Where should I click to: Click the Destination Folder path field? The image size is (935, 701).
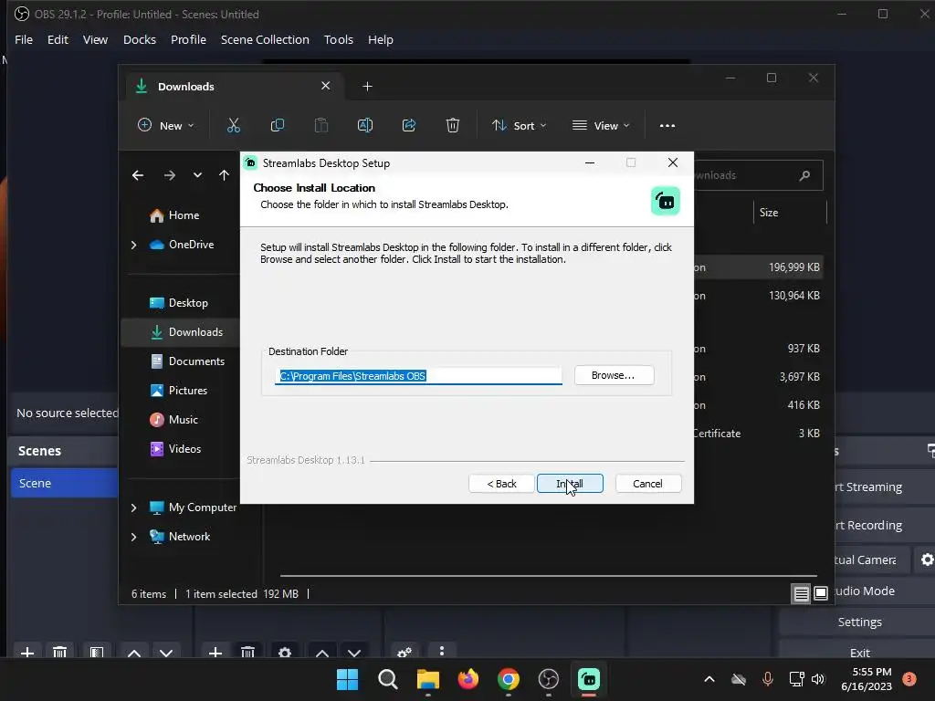(x=418, y=376)
